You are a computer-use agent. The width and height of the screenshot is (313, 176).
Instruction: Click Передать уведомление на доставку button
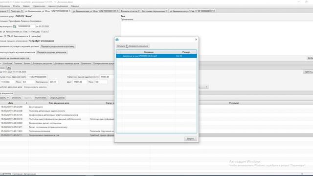58,46
